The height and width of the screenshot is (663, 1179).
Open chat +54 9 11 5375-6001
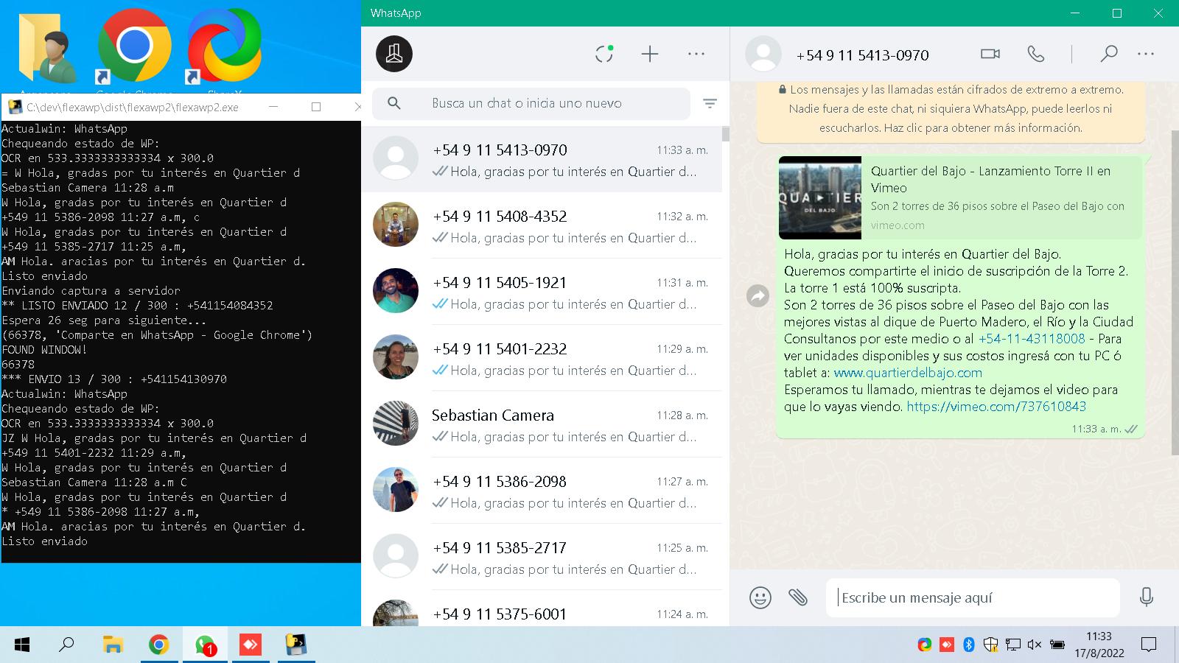point(542,610)
